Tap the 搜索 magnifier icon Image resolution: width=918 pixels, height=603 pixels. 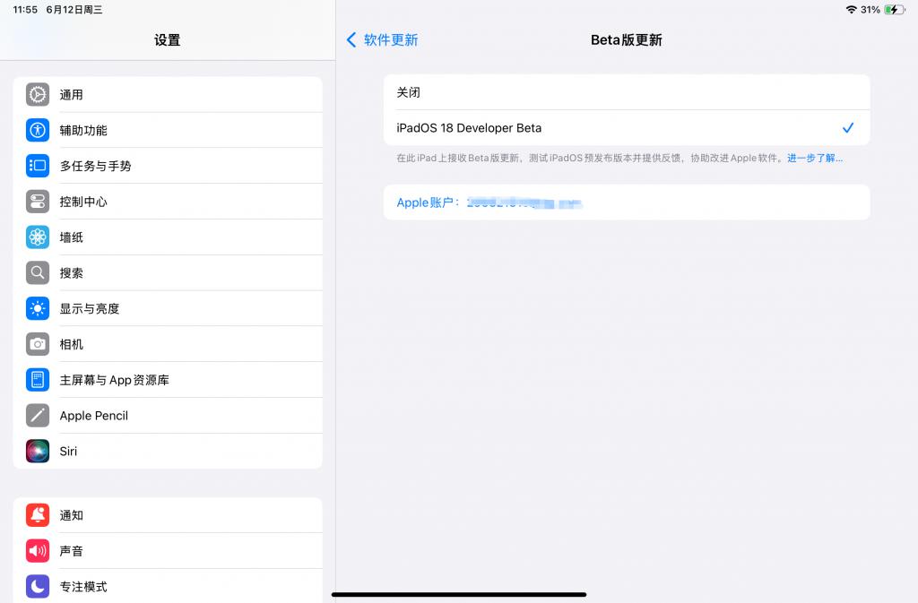coord(38,273)
